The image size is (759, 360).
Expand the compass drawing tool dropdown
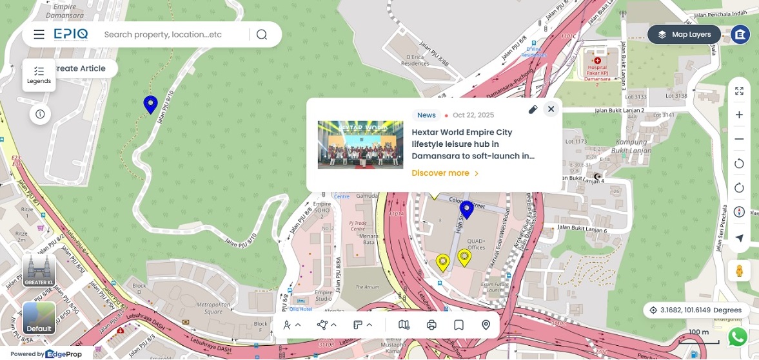point(292,325)
